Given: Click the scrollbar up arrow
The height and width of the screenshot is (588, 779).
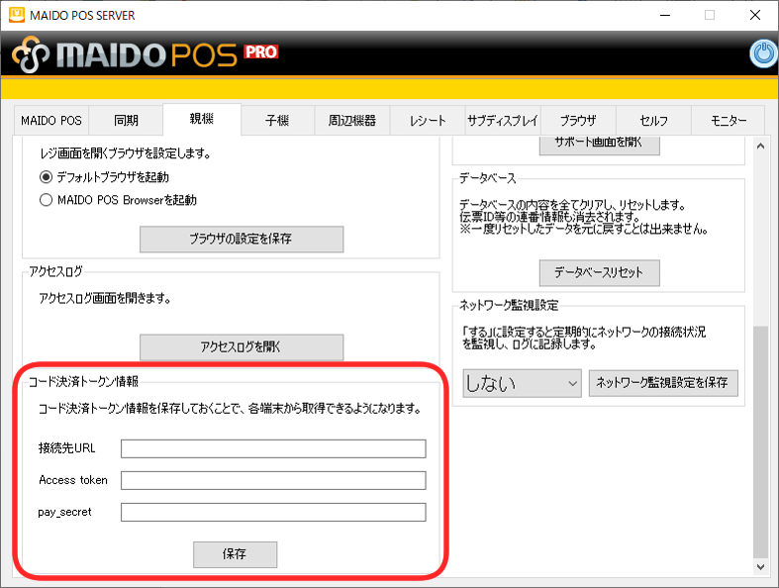Looking at the screenshot, I should pyautogui.click(x=760, y=146).
